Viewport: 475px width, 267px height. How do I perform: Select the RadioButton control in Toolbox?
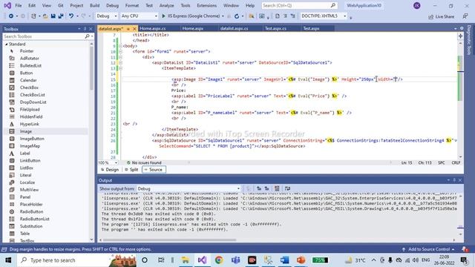tap(31, 211)
